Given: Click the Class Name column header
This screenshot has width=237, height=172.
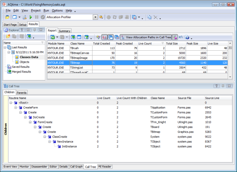Looking at the screenshot, I should pos(81,44).
